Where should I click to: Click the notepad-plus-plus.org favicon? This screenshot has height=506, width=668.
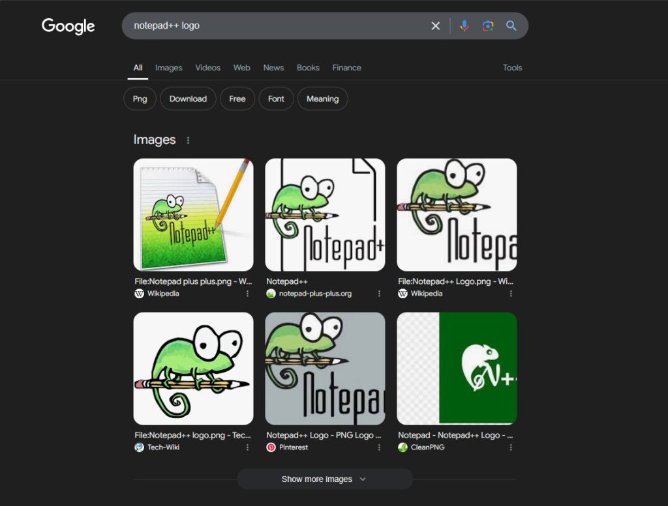(x=271, y=294)
